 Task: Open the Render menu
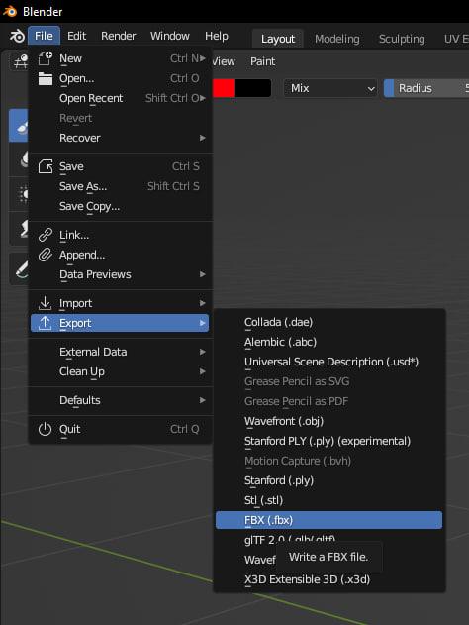click(x=119, y=36)
